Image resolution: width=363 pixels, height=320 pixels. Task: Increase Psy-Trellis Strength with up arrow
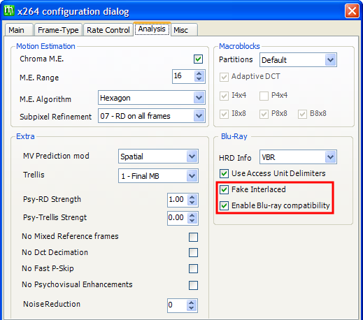click(x=192, y=215)
